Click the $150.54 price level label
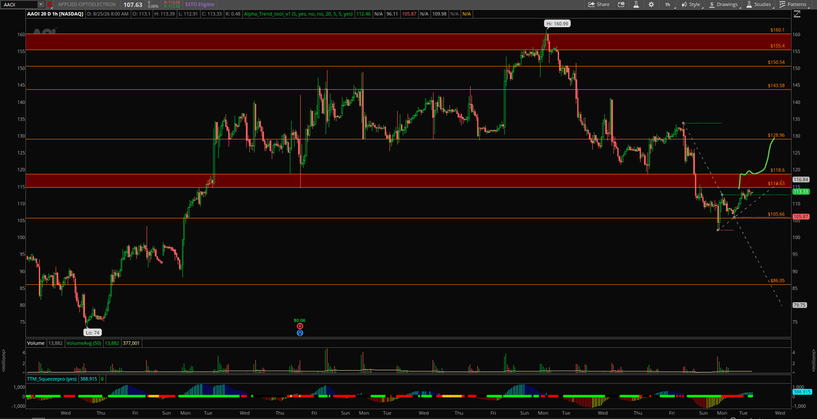The width and height of the screenshot is (817, 419). point(776,62)
